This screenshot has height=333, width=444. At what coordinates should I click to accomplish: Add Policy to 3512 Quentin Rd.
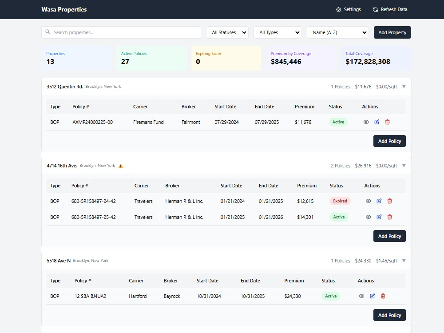point(389,141)
